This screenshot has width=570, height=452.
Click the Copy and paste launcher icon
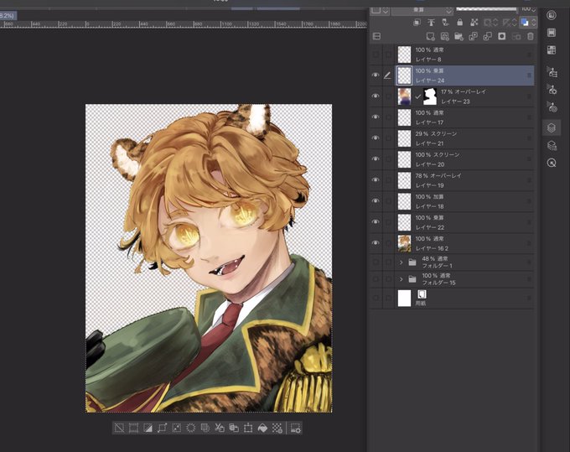[234, 428]
